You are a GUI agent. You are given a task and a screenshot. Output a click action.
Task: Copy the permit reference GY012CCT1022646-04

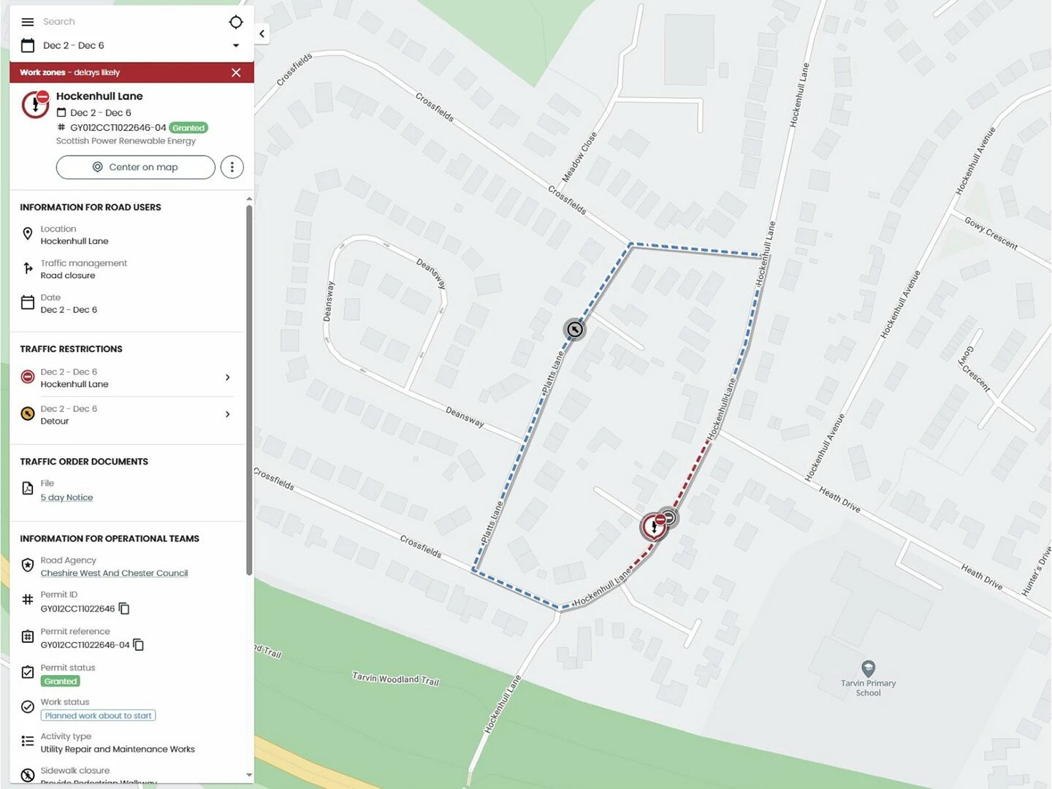tap(139, 644)
